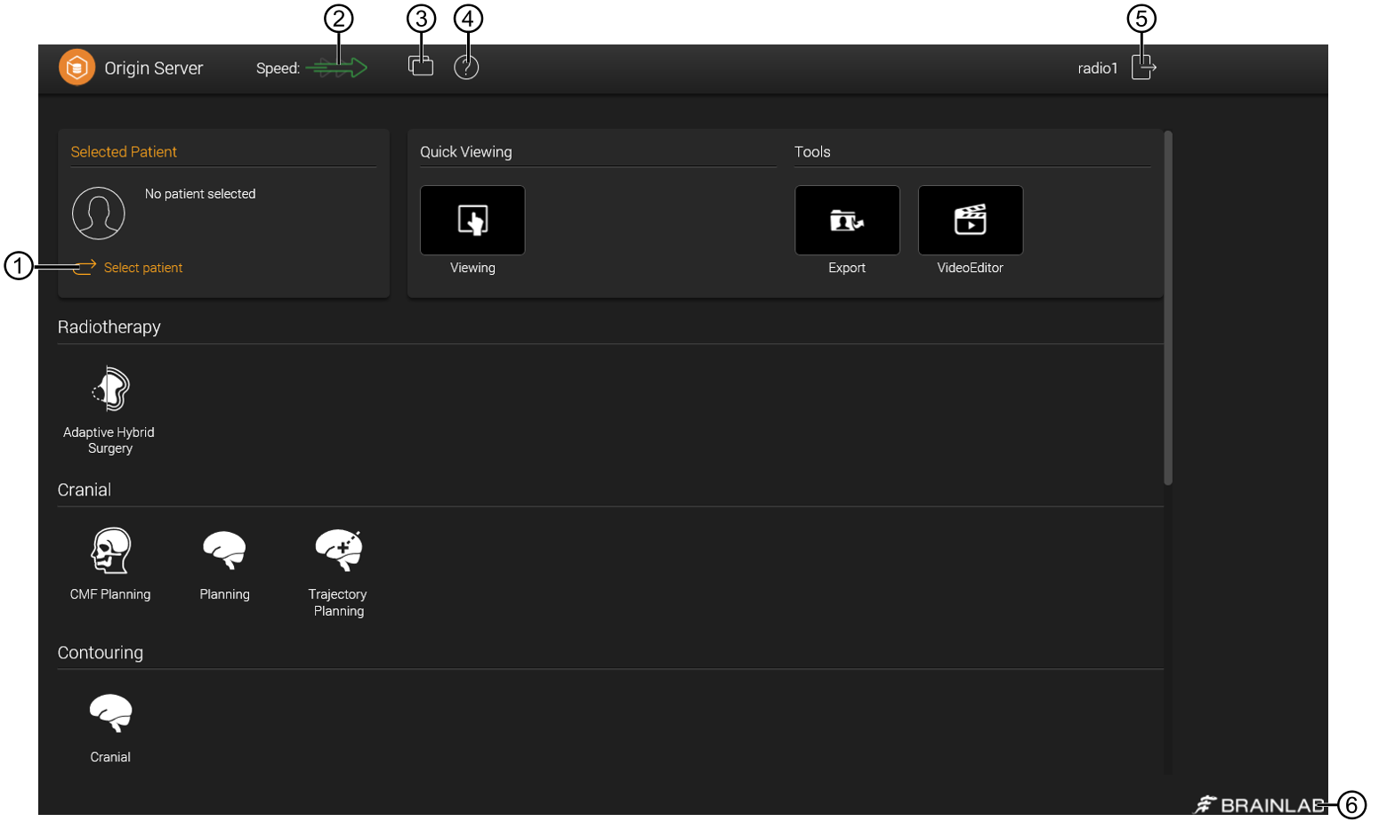The image size is (1387, 830).
Task: Open the Contouring Cranial brain icon
Action: (x=111, y=713)
